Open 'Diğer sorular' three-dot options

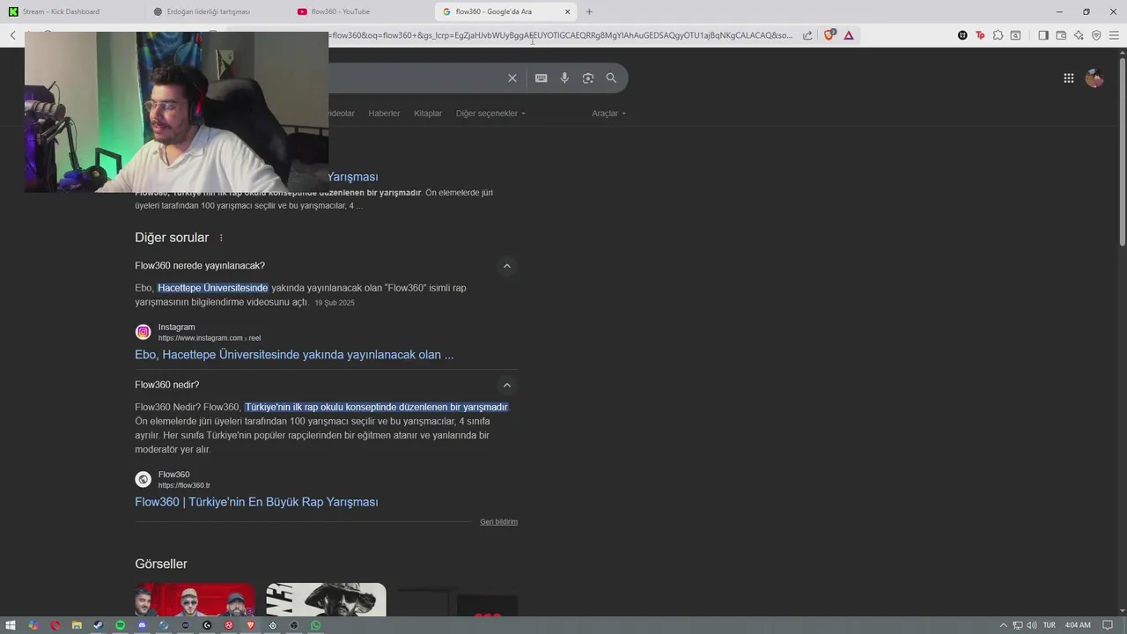[x=221, y=238]
